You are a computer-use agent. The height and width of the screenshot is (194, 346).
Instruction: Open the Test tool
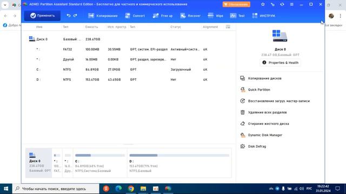pyautogui.click(x=237, y=16)
